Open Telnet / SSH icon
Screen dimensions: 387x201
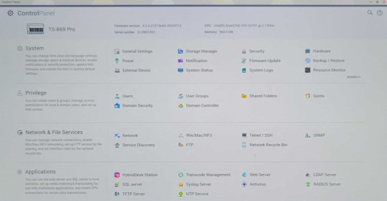244,135
